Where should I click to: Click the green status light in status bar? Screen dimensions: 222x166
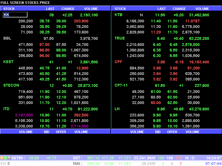click(x=5, y=158)
